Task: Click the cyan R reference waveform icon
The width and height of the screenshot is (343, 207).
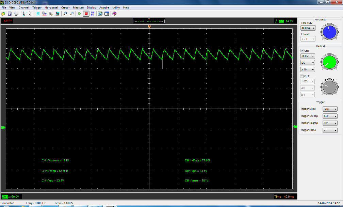Action: coord(38,14)
